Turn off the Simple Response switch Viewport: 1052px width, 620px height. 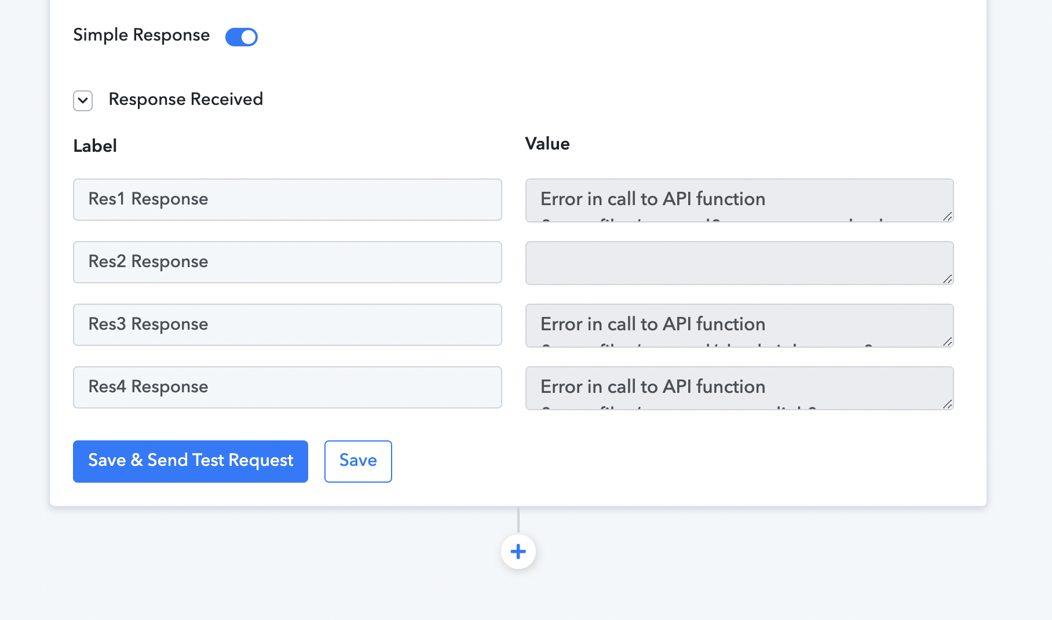click(x=242, y=37)
